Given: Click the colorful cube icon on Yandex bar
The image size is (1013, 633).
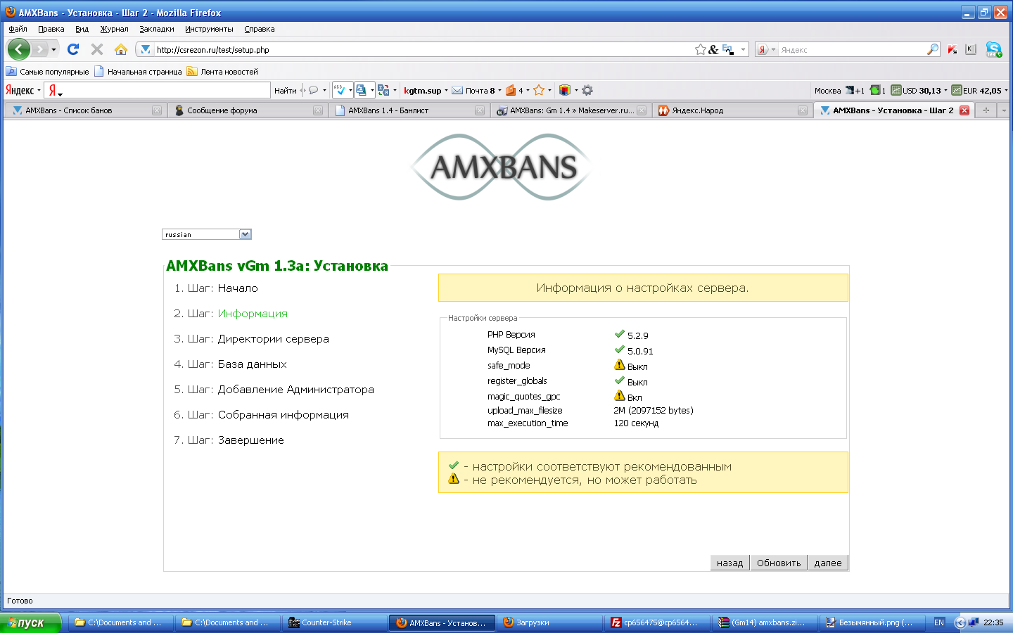Looking at the screenshot, I should coord(564,90).
